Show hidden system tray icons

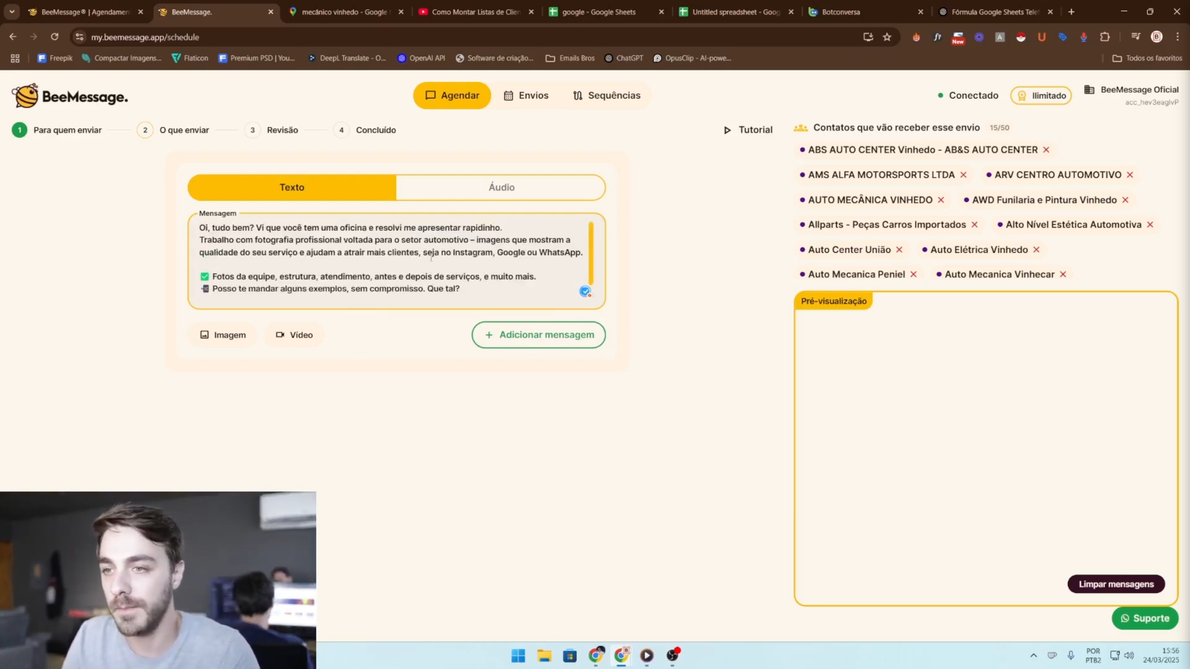[1034, 655]
